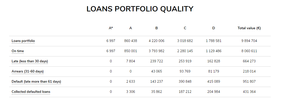
Task: Click the Late (less than 30 days) label
Action: point(30,61)
